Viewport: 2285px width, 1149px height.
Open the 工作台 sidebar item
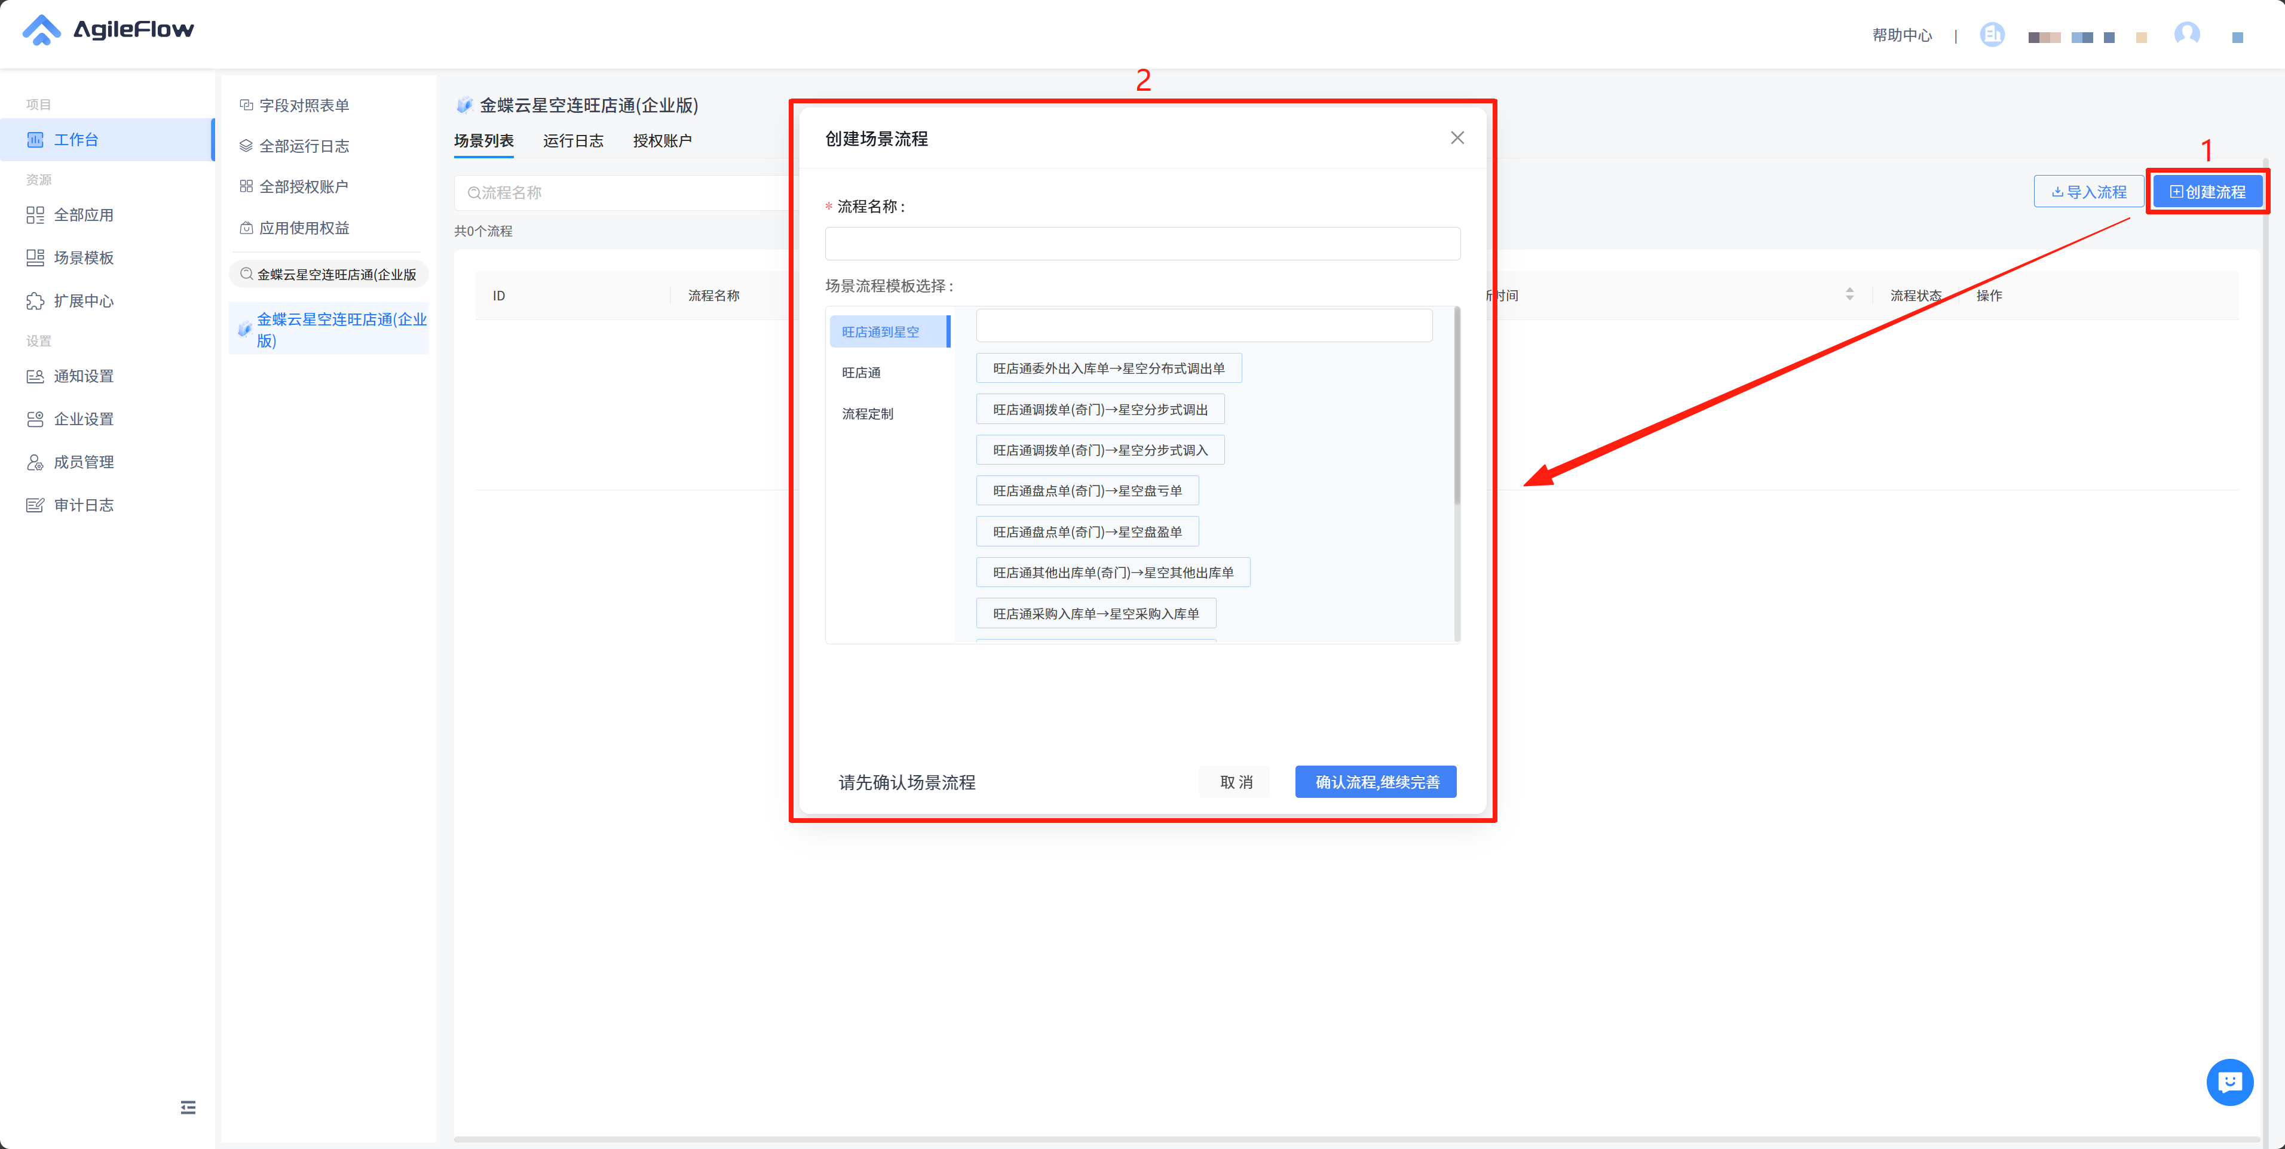click(106, 139)
